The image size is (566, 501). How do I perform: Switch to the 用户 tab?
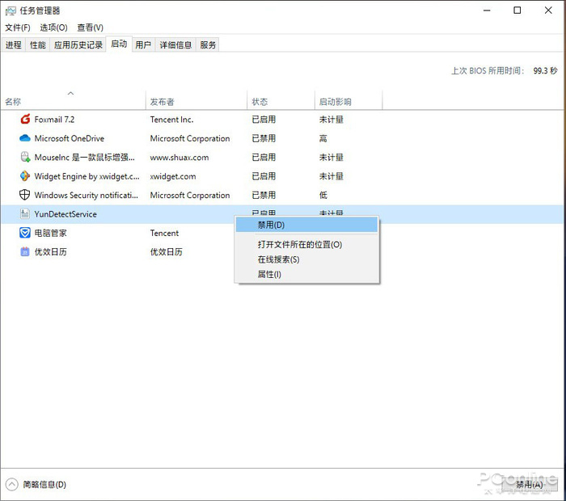143,44
